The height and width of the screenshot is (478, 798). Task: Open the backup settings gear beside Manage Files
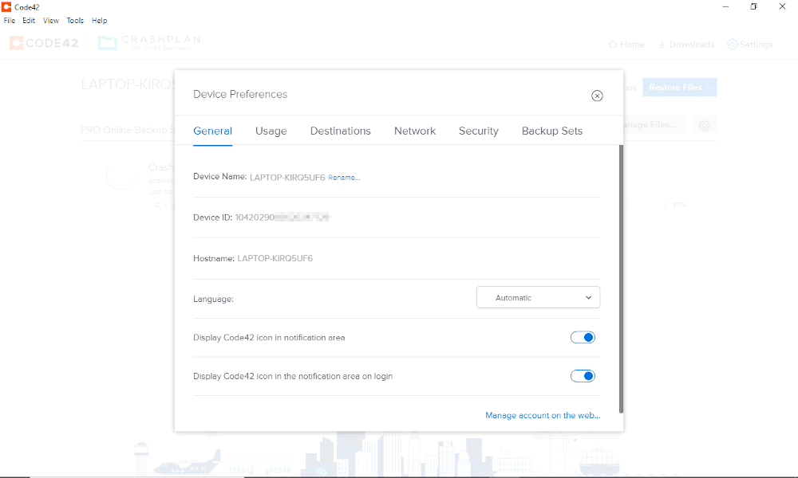[x=704, y=125]
